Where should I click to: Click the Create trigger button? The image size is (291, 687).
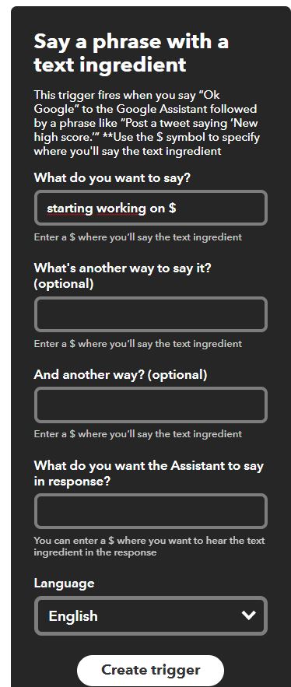[x=150, y=670]
